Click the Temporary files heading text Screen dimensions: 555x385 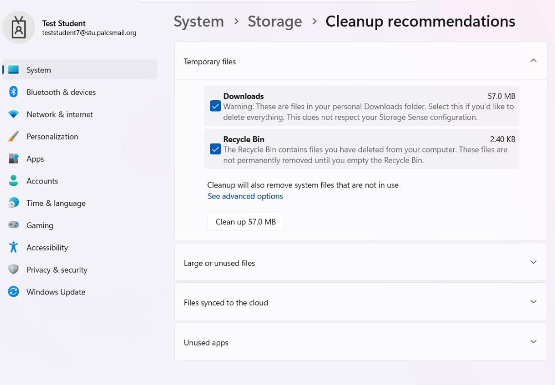[x=209, y=62]
